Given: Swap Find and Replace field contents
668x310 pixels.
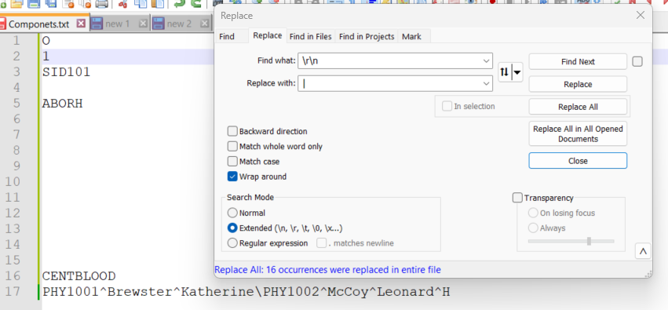Looking at the screenshot, I should pyautogui.click(x=505, y=72).
